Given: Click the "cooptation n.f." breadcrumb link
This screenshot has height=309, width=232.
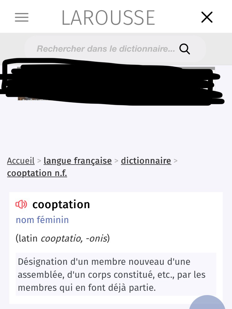Looking at the screenshot, I should pos(37,173).
